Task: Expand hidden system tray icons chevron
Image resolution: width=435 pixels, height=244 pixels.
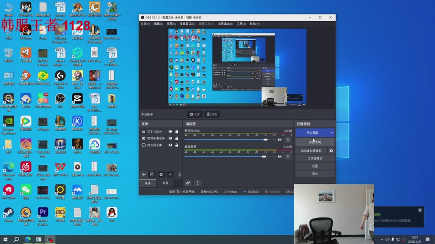Action: [382, 240]
